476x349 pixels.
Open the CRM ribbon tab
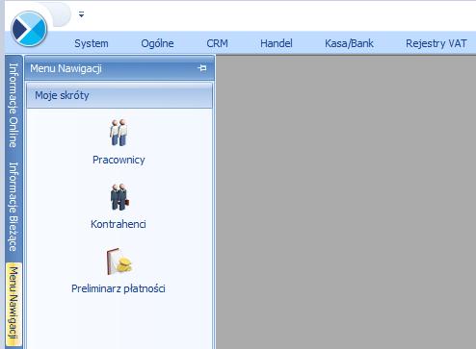click(217, 43)
